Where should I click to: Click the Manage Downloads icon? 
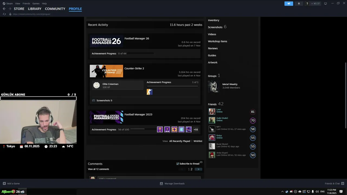pos(161,183)
